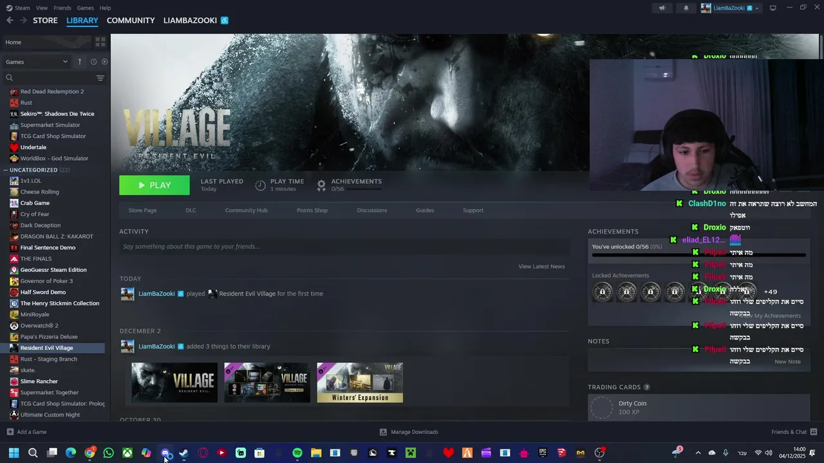Open the Discussions link
The width and height of the screenshot is (824, 463).
point(372,210)
